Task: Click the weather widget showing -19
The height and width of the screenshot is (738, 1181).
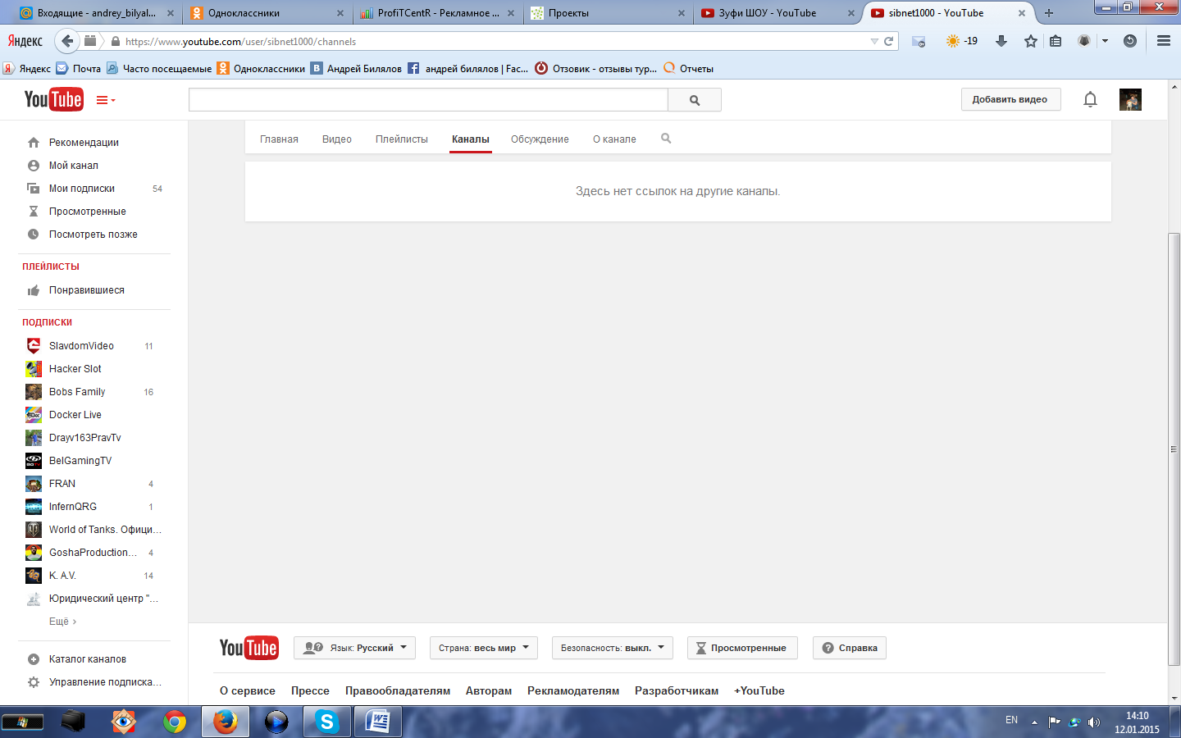Action: pos(961,41)
